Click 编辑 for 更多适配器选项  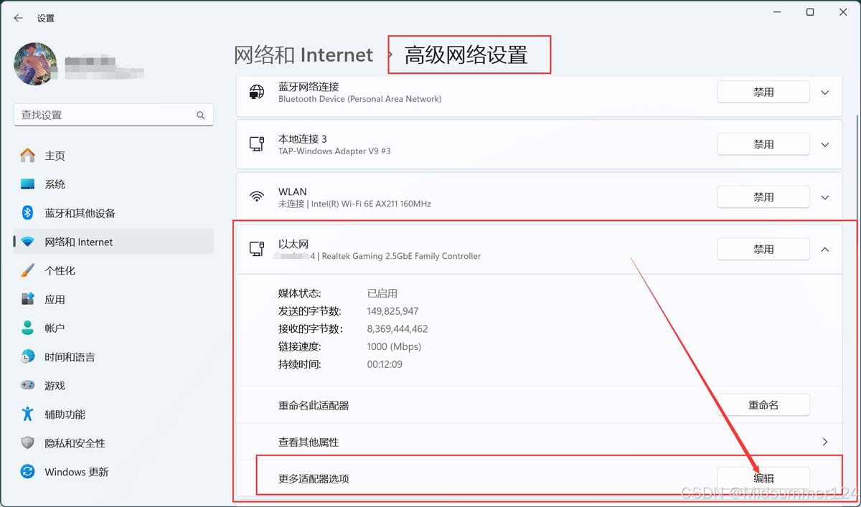point(763,478)
